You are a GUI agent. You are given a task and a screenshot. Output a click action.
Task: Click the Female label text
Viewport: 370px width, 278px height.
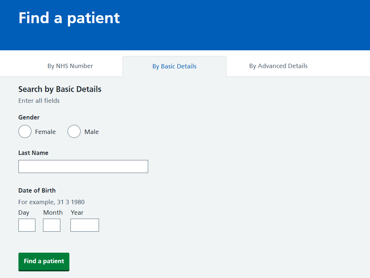click(x=45, y=132)
